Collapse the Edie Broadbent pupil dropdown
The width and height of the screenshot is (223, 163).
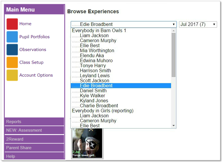pos(124,24)
